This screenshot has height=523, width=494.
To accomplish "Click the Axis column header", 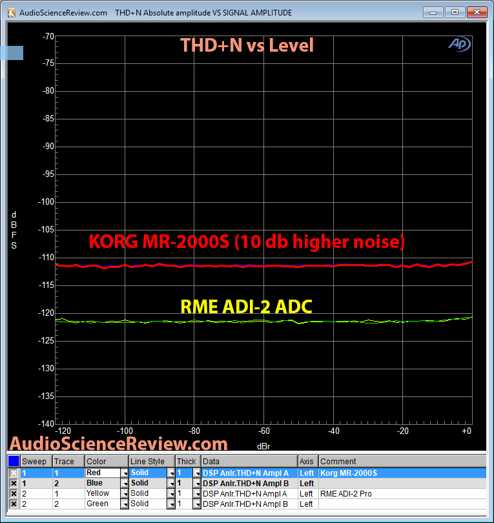I will [x=308, y=461].
